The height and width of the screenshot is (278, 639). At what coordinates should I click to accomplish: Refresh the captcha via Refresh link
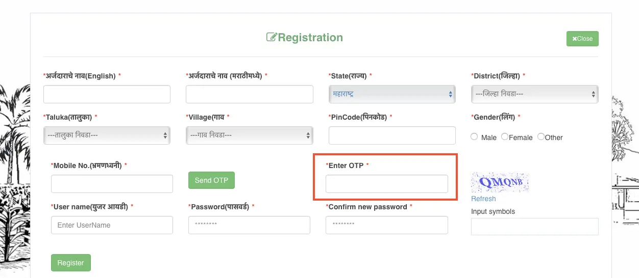coord(483,199)
